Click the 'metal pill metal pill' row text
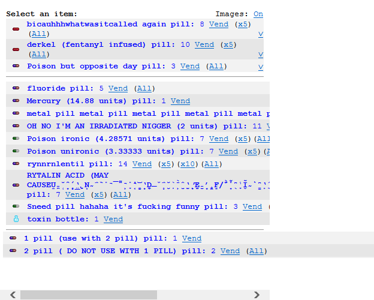This screenshot has height=300, width=374. (148, 113)
